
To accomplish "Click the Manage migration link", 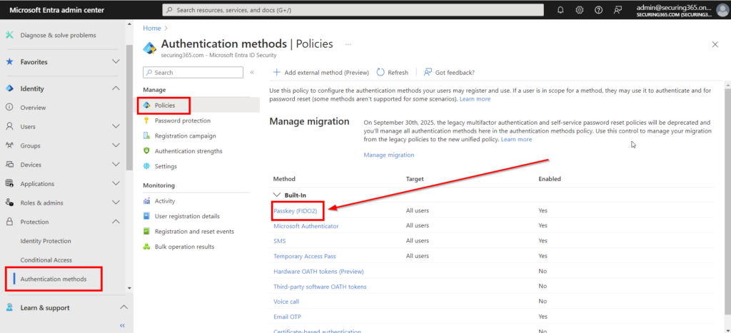I will click(x=389, y=155).
